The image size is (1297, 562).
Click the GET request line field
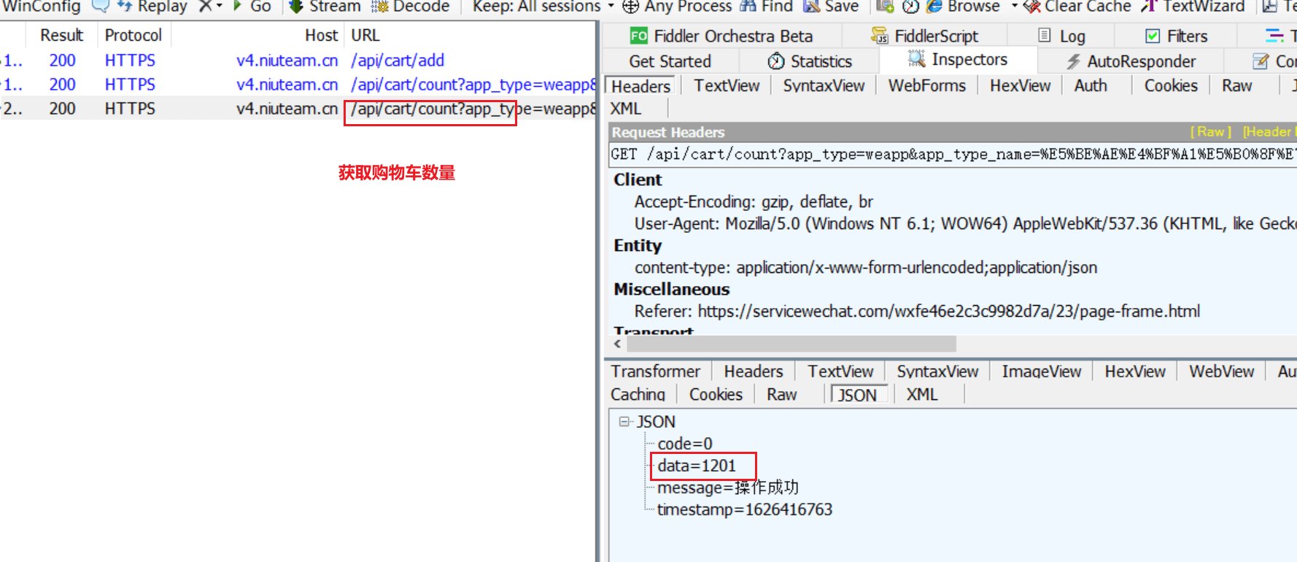pyautogui.click(x=953, y=154)
